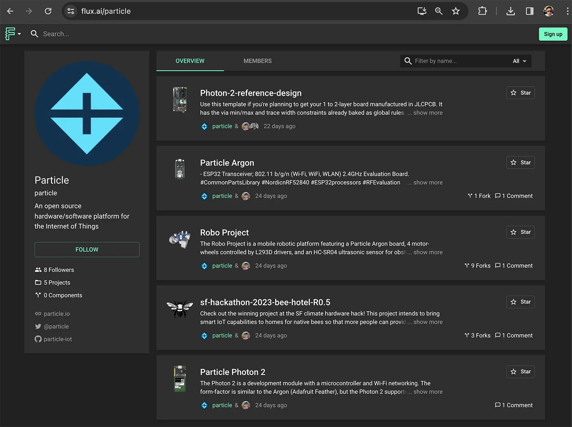This screenshot has width=572, height=427.
Task: Click the fork icon on Particle Argon project
Action: [470, 196]
